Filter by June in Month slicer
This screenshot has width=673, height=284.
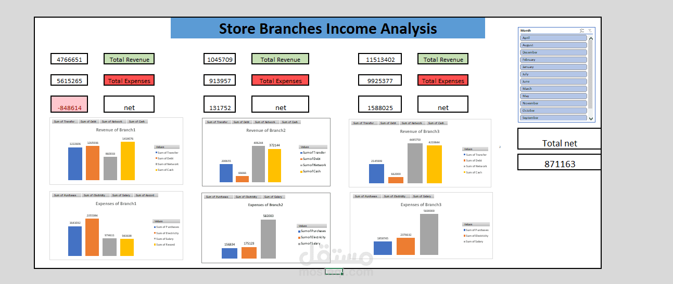click(x=553, y=82)
